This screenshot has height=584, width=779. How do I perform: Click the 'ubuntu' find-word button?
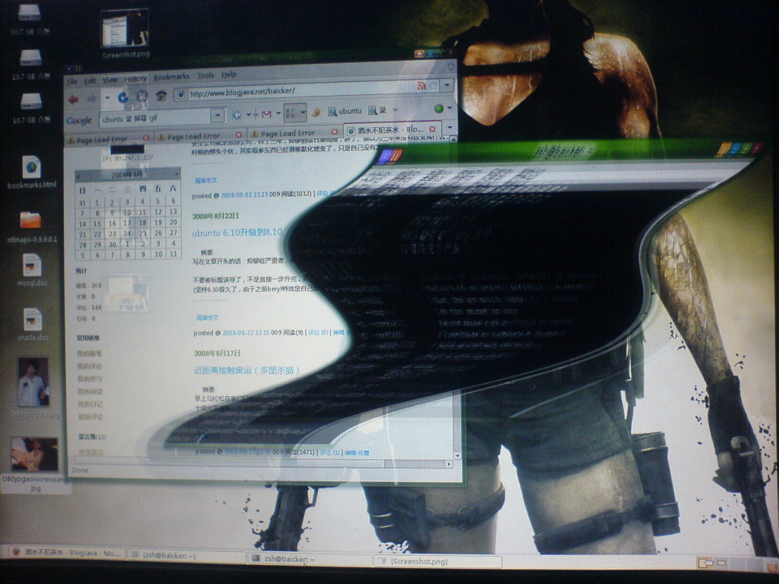pos(345,111)
